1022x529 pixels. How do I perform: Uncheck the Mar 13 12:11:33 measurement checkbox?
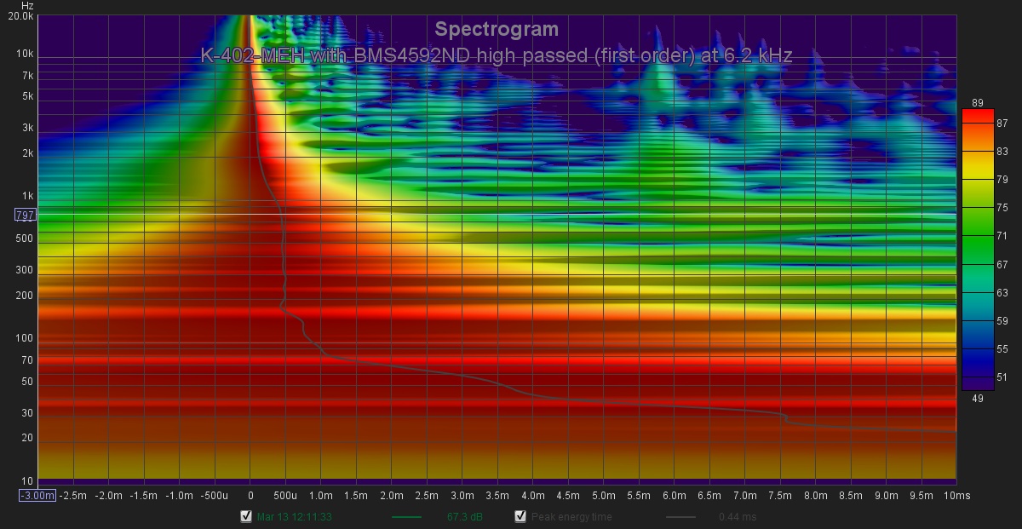point(247,516)
